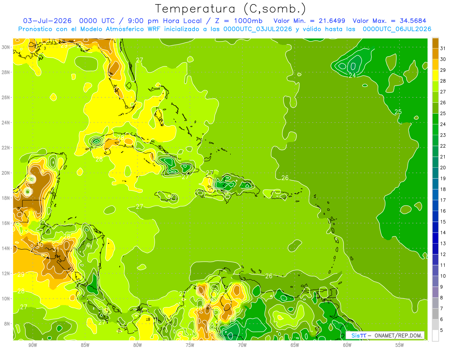Click the '55W' longitude axis label

click(399, 345)
